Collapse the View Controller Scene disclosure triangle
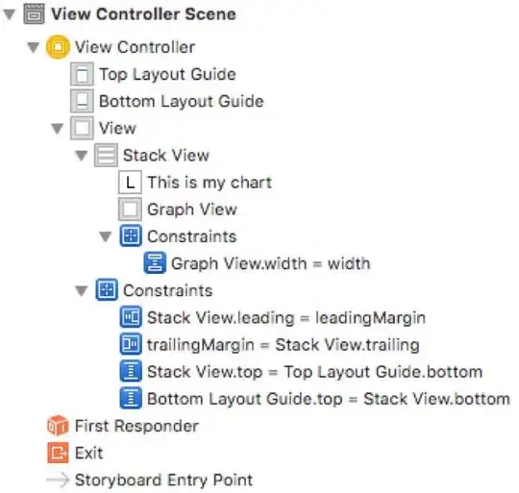This screenshot has width=519, height=493. point(9,14)
